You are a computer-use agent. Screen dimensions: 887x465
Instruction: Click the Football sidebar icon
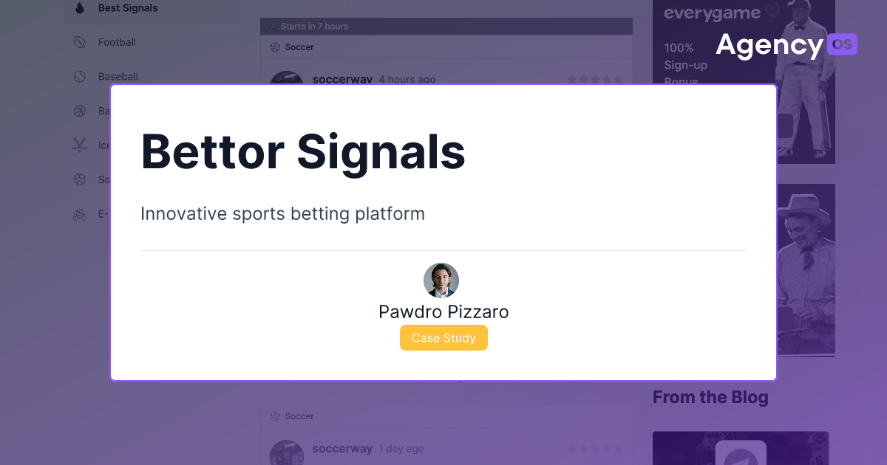79,42
